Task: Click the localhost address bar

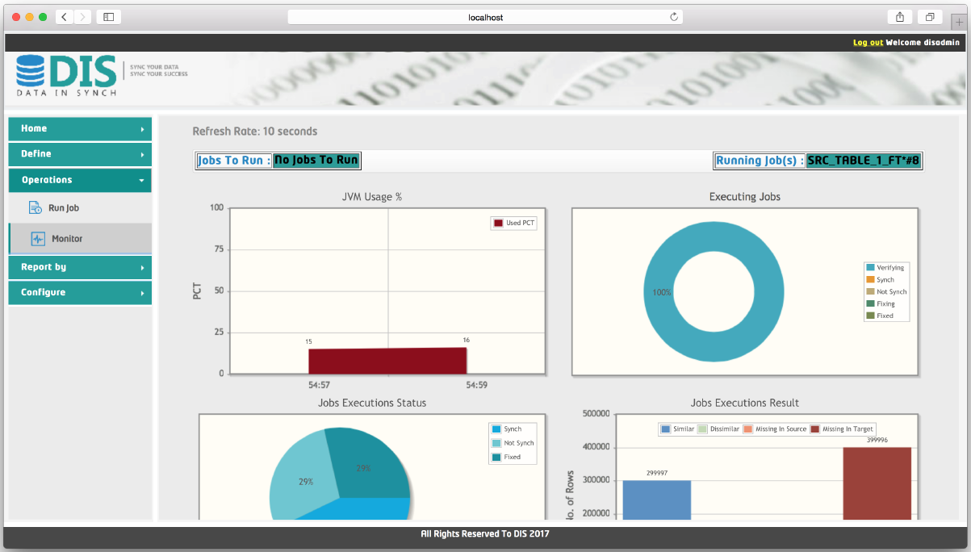Action: pos(485,17)
